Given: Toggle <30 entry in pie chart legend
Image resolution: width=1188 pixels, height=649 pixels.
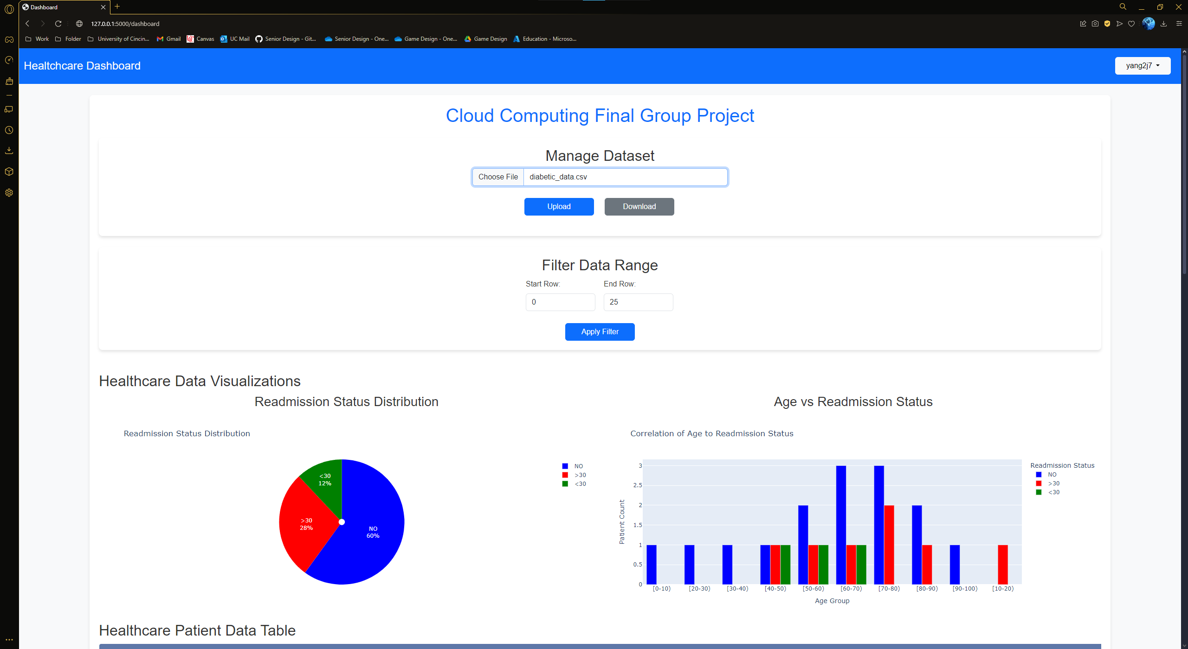Looking at the screenshot, I should [574, 484].
